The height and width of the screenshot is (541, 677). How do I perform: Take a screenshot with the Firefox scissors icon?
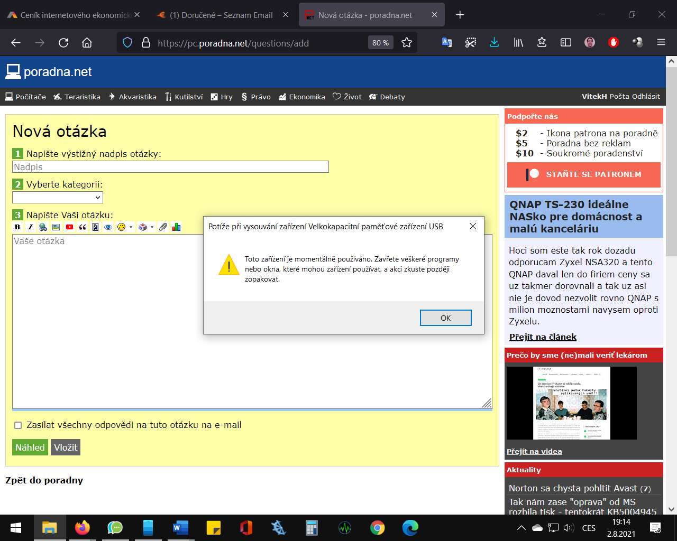tap(471, 43)
